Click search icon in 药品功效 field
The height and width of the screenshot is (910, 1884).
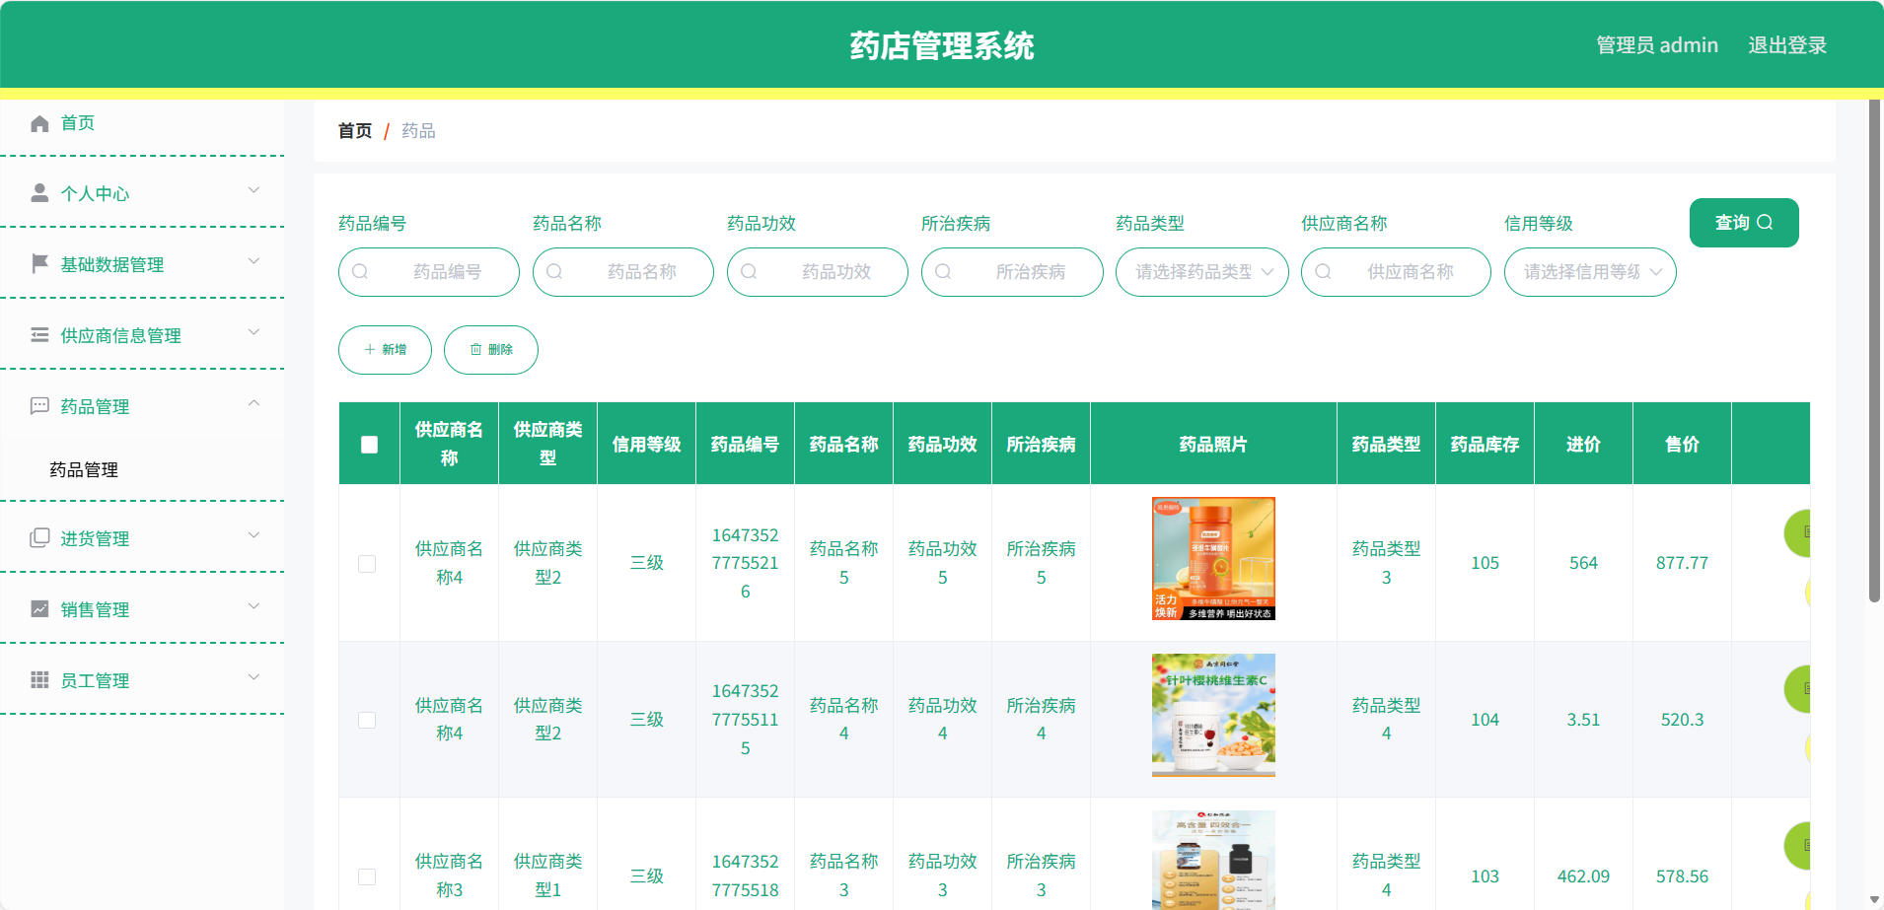click(749, 271)
